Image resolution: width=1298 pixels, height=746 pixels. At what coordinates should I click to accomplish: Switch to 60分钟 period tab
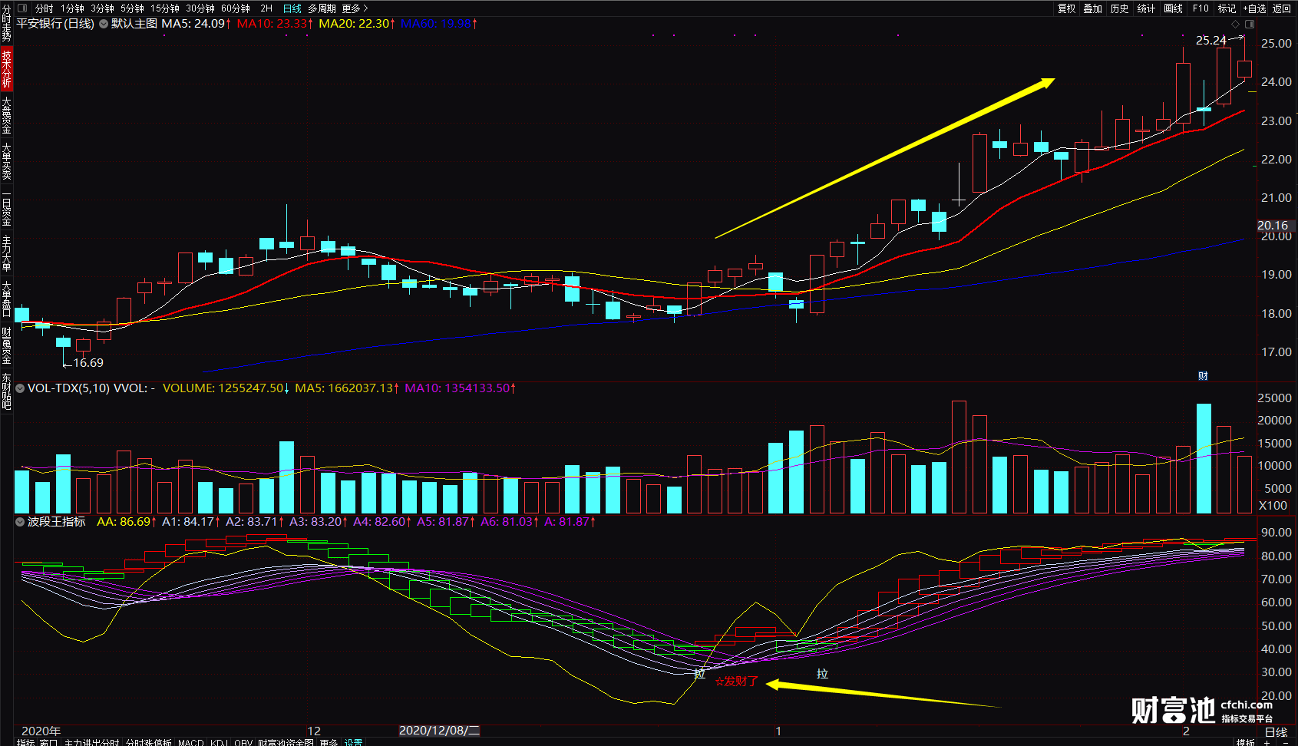tap(236, 8)
